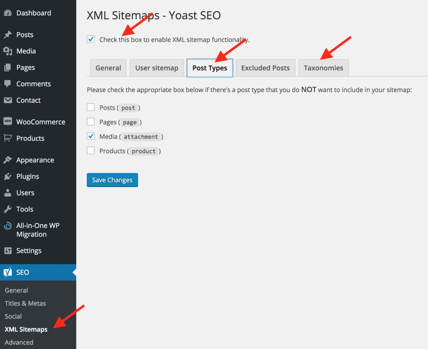Uncheck the Media (attachment) checkbox

[x=91, y=136]
